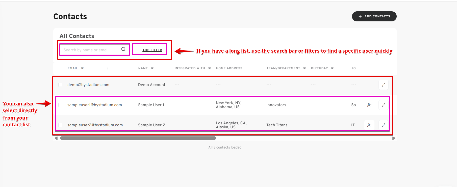Click the Add Filter link
The height and width of the screenshot is (187, 457).
pyautogui.click(x=150, y=50)
